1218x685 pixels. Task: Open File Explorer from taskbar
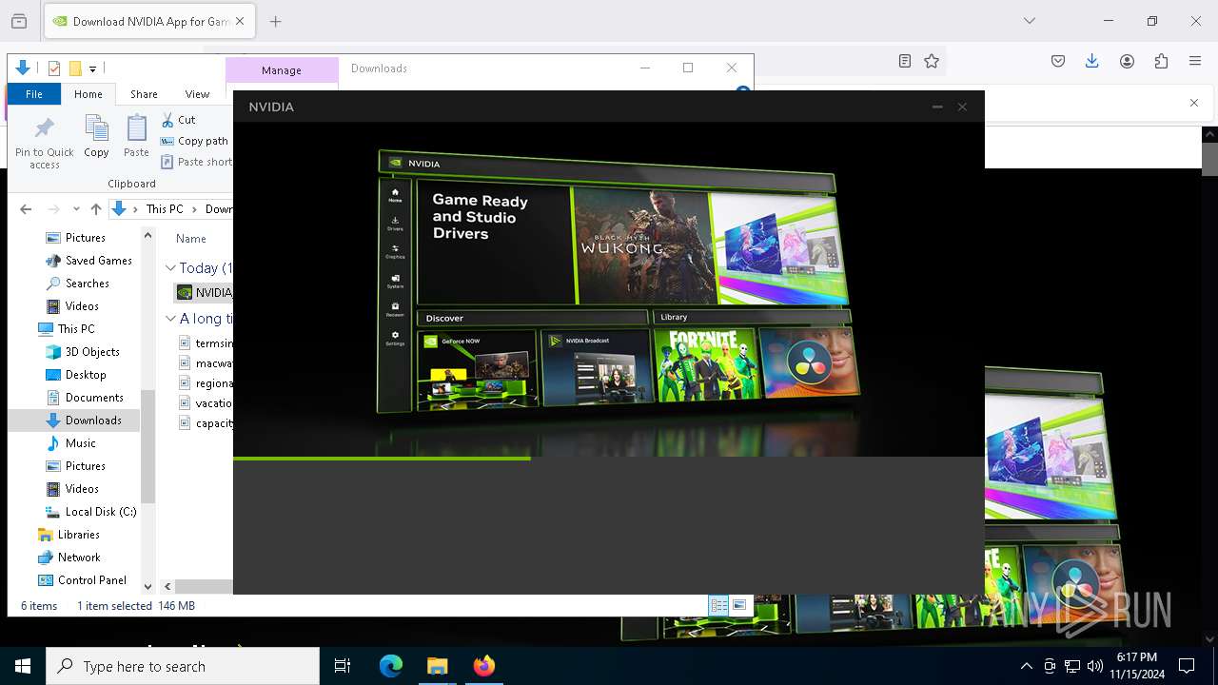[438, 666]
